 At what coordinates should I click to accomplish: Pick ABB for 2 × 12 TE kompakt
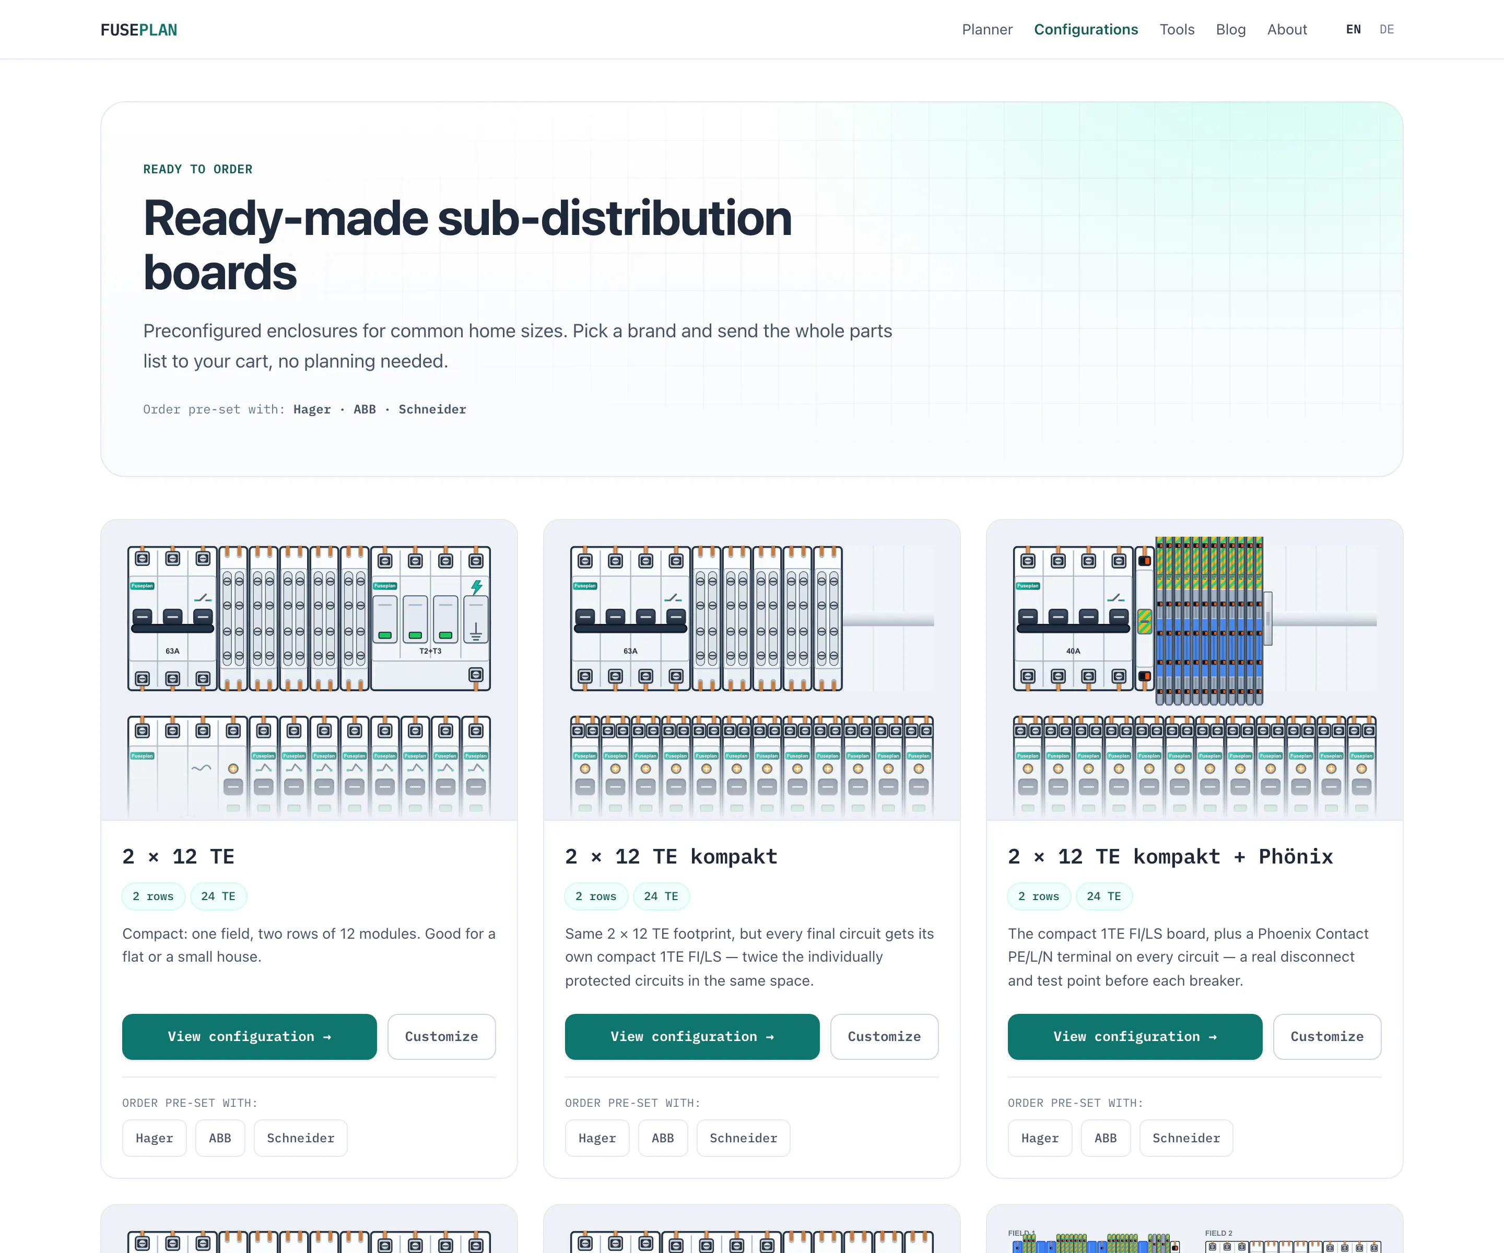(663, 1138)
